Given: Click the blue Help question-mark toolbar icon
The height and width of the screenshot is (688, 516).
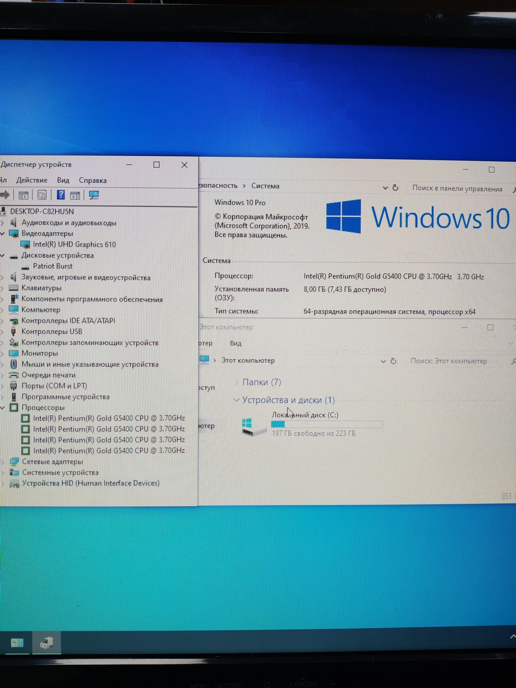Looking at the screenshot, I should point(61,195).
